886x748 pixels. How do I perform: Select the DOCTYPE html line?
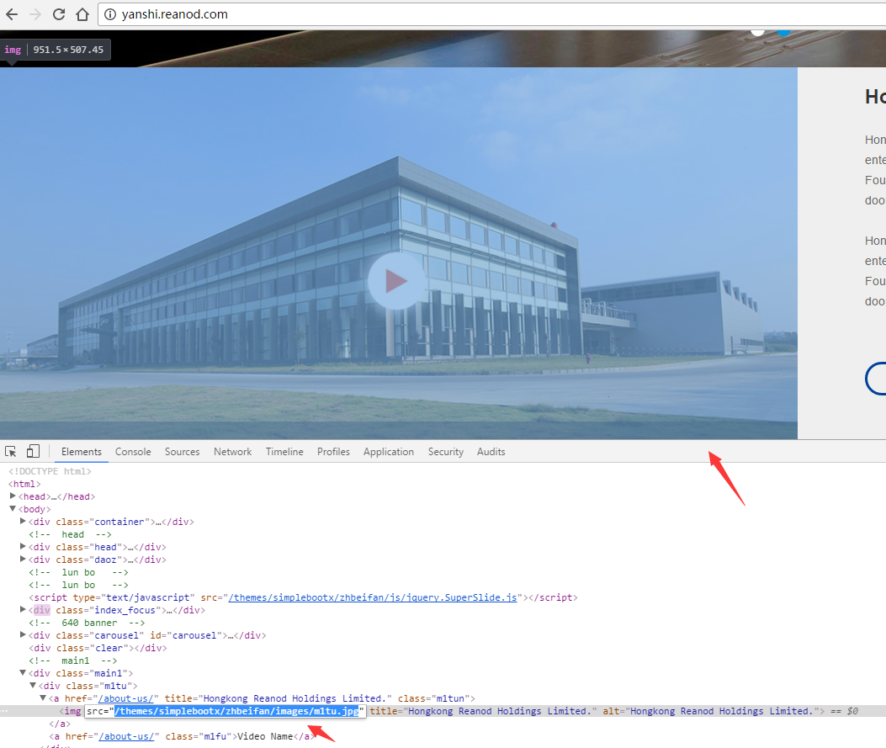[x=50, y=471]
